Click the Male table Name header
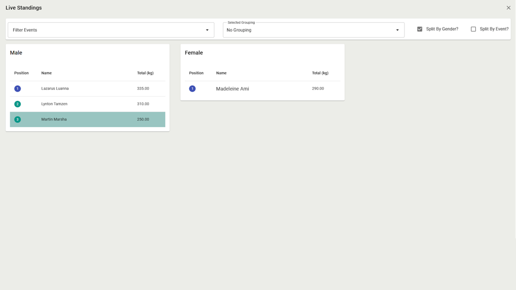 46,73
